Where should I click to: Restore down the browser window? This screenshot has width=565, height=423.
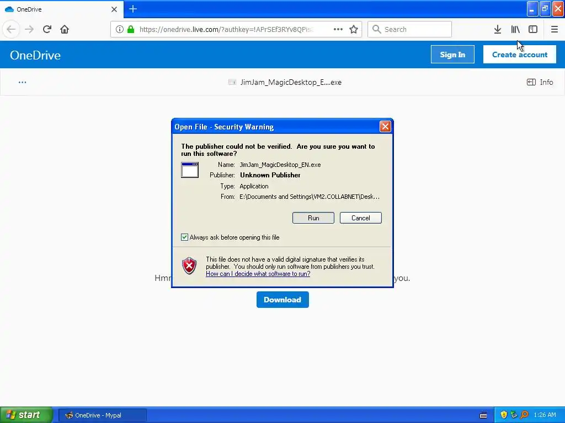pos(545,9)
